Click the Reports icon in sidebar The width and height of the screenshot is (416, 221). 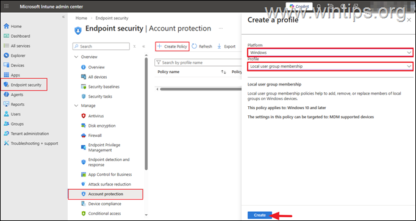click(6, 104)
